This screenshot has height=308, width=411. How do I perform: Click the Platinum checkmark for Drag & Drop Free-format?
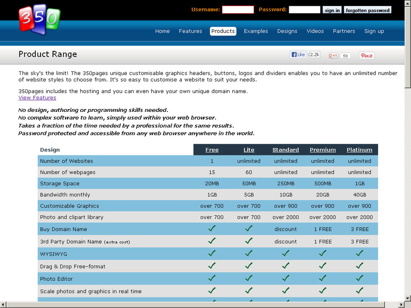click(x=360, y=265)
